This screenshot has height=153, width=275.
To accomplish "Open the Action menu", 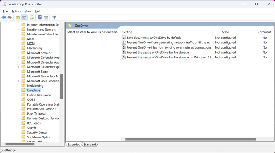I will (16, 11).
